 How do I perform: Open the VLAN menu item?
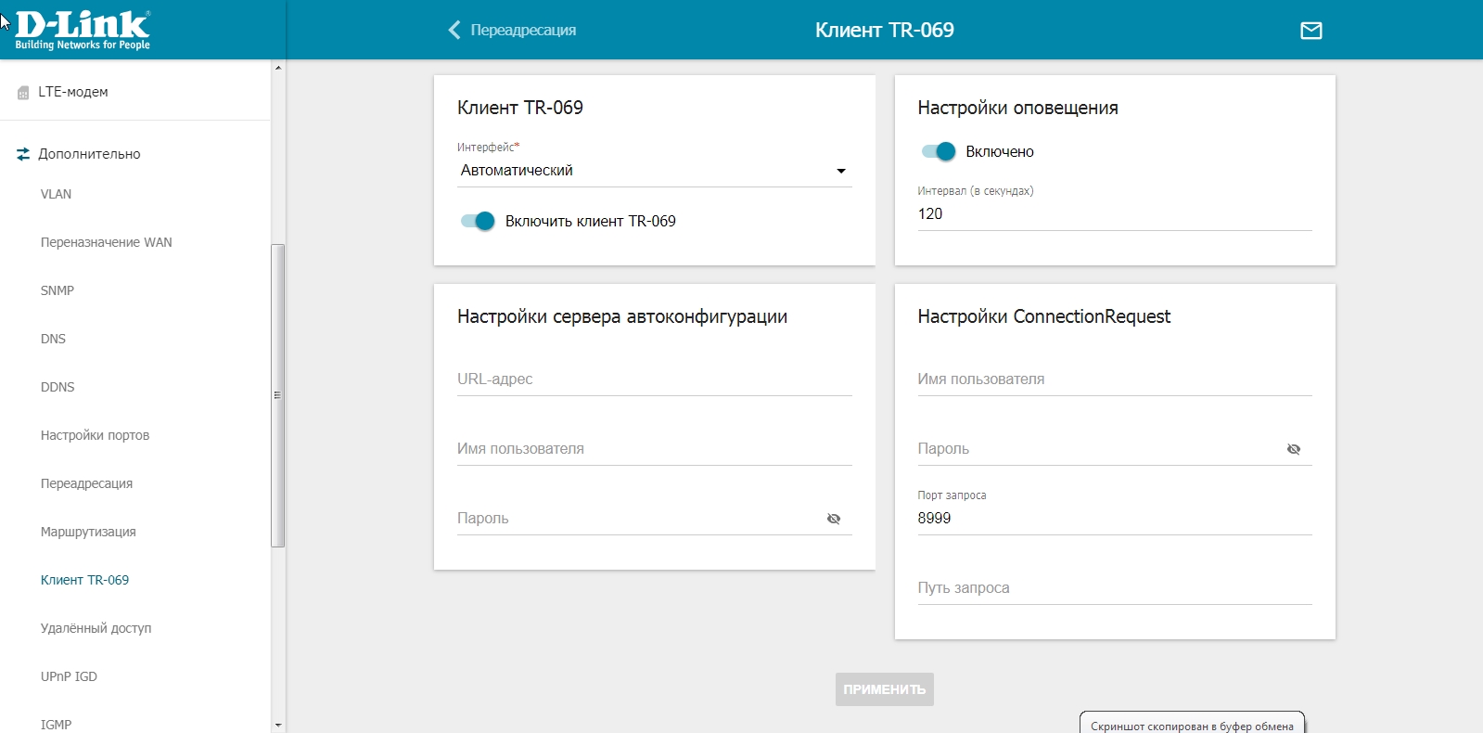pyautogui.click(x=56, y=194)
